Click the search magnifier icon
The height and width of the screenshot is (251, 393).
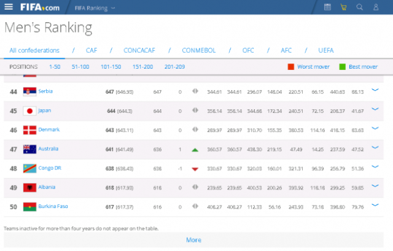click(x=360, y=7)
